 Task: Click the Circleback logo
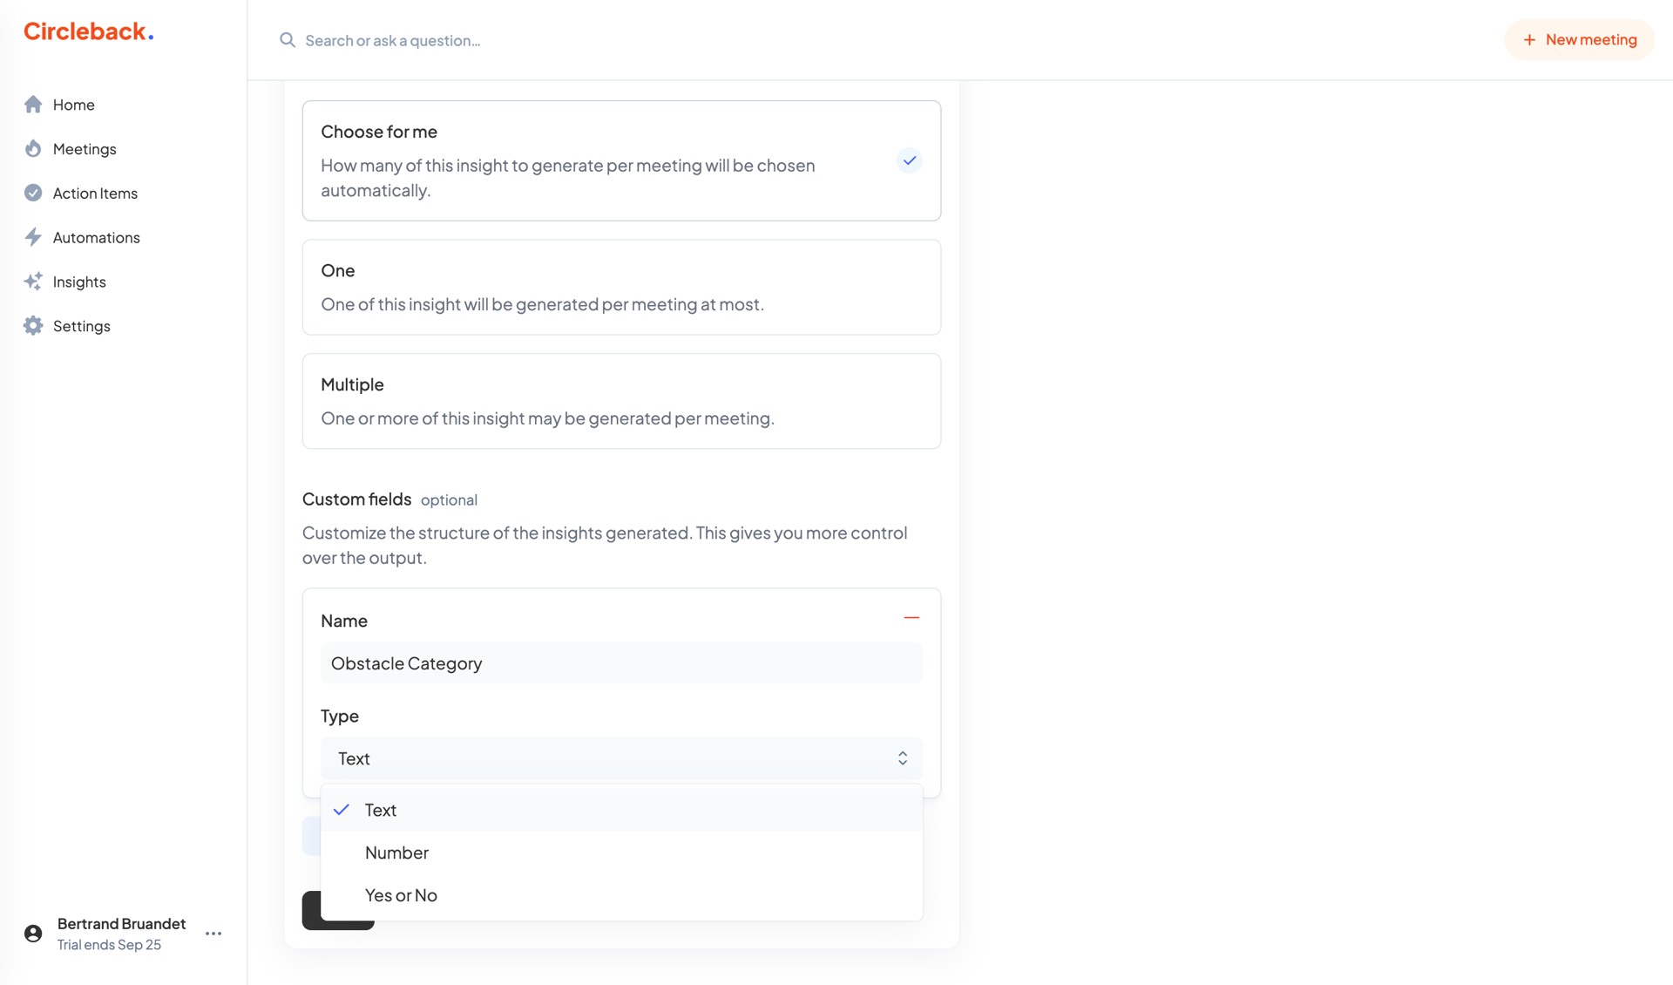pos(88,31)
